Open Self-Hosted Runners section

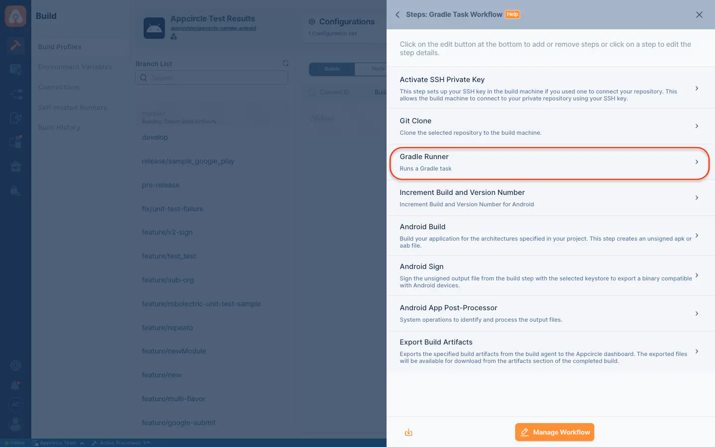(73, 107)
